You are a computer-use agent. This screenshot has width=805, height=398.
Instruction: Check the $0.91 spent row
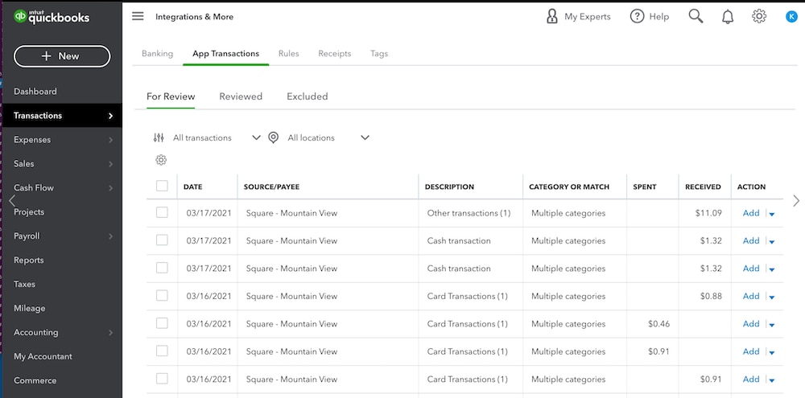click(162, 351)
